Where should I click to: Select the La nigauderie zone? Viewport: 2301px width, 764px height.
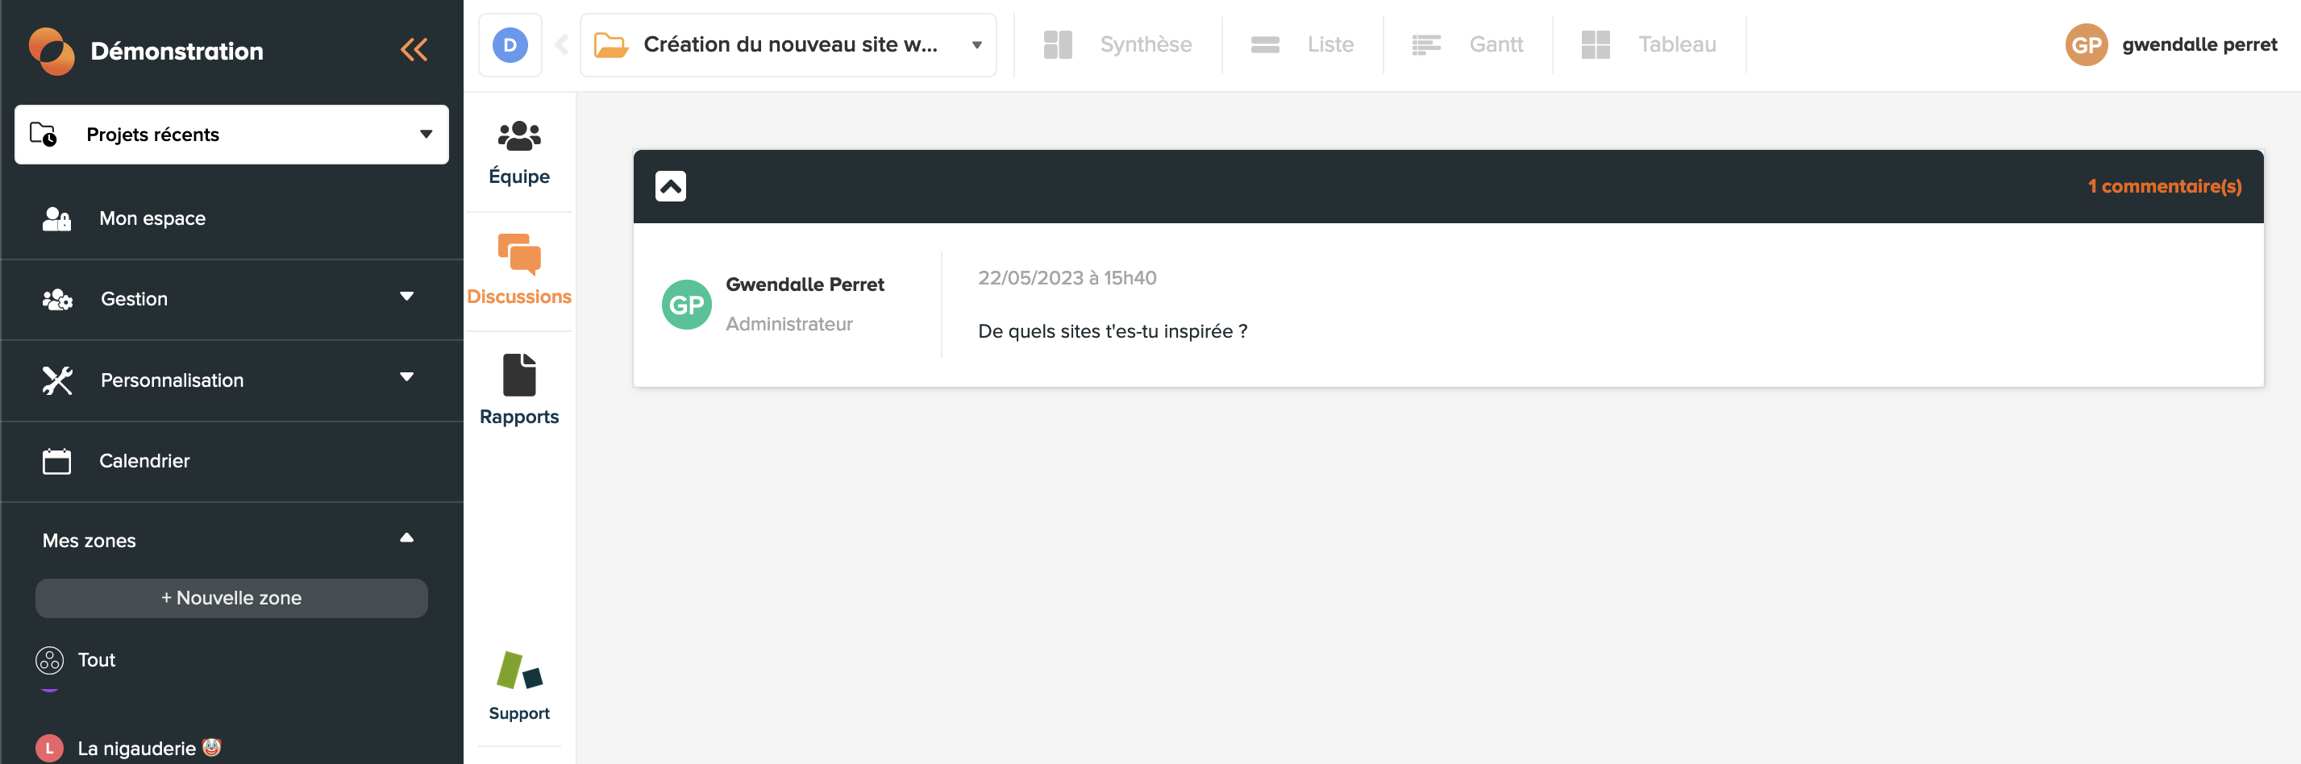tap(135, 748)
